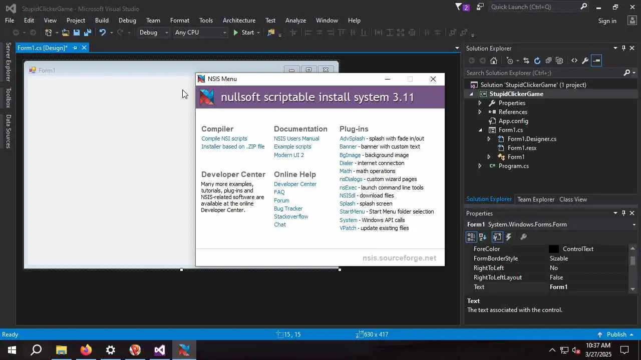Expand the References node

coord(480,112)
